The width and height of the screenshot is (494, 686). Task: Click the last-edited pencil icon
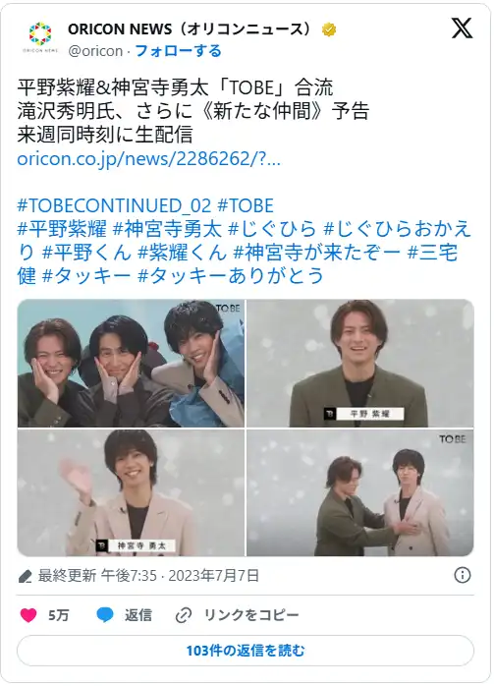[25, 576]
